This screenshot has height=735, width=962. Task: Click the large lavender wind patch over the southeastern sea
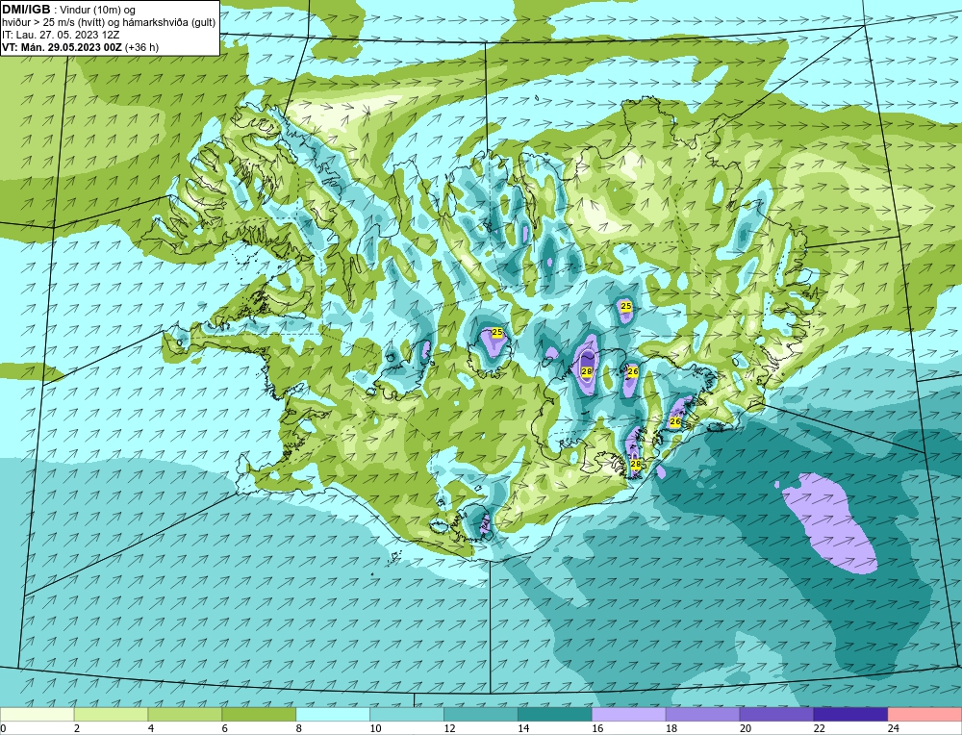click(x=829, y=521)
